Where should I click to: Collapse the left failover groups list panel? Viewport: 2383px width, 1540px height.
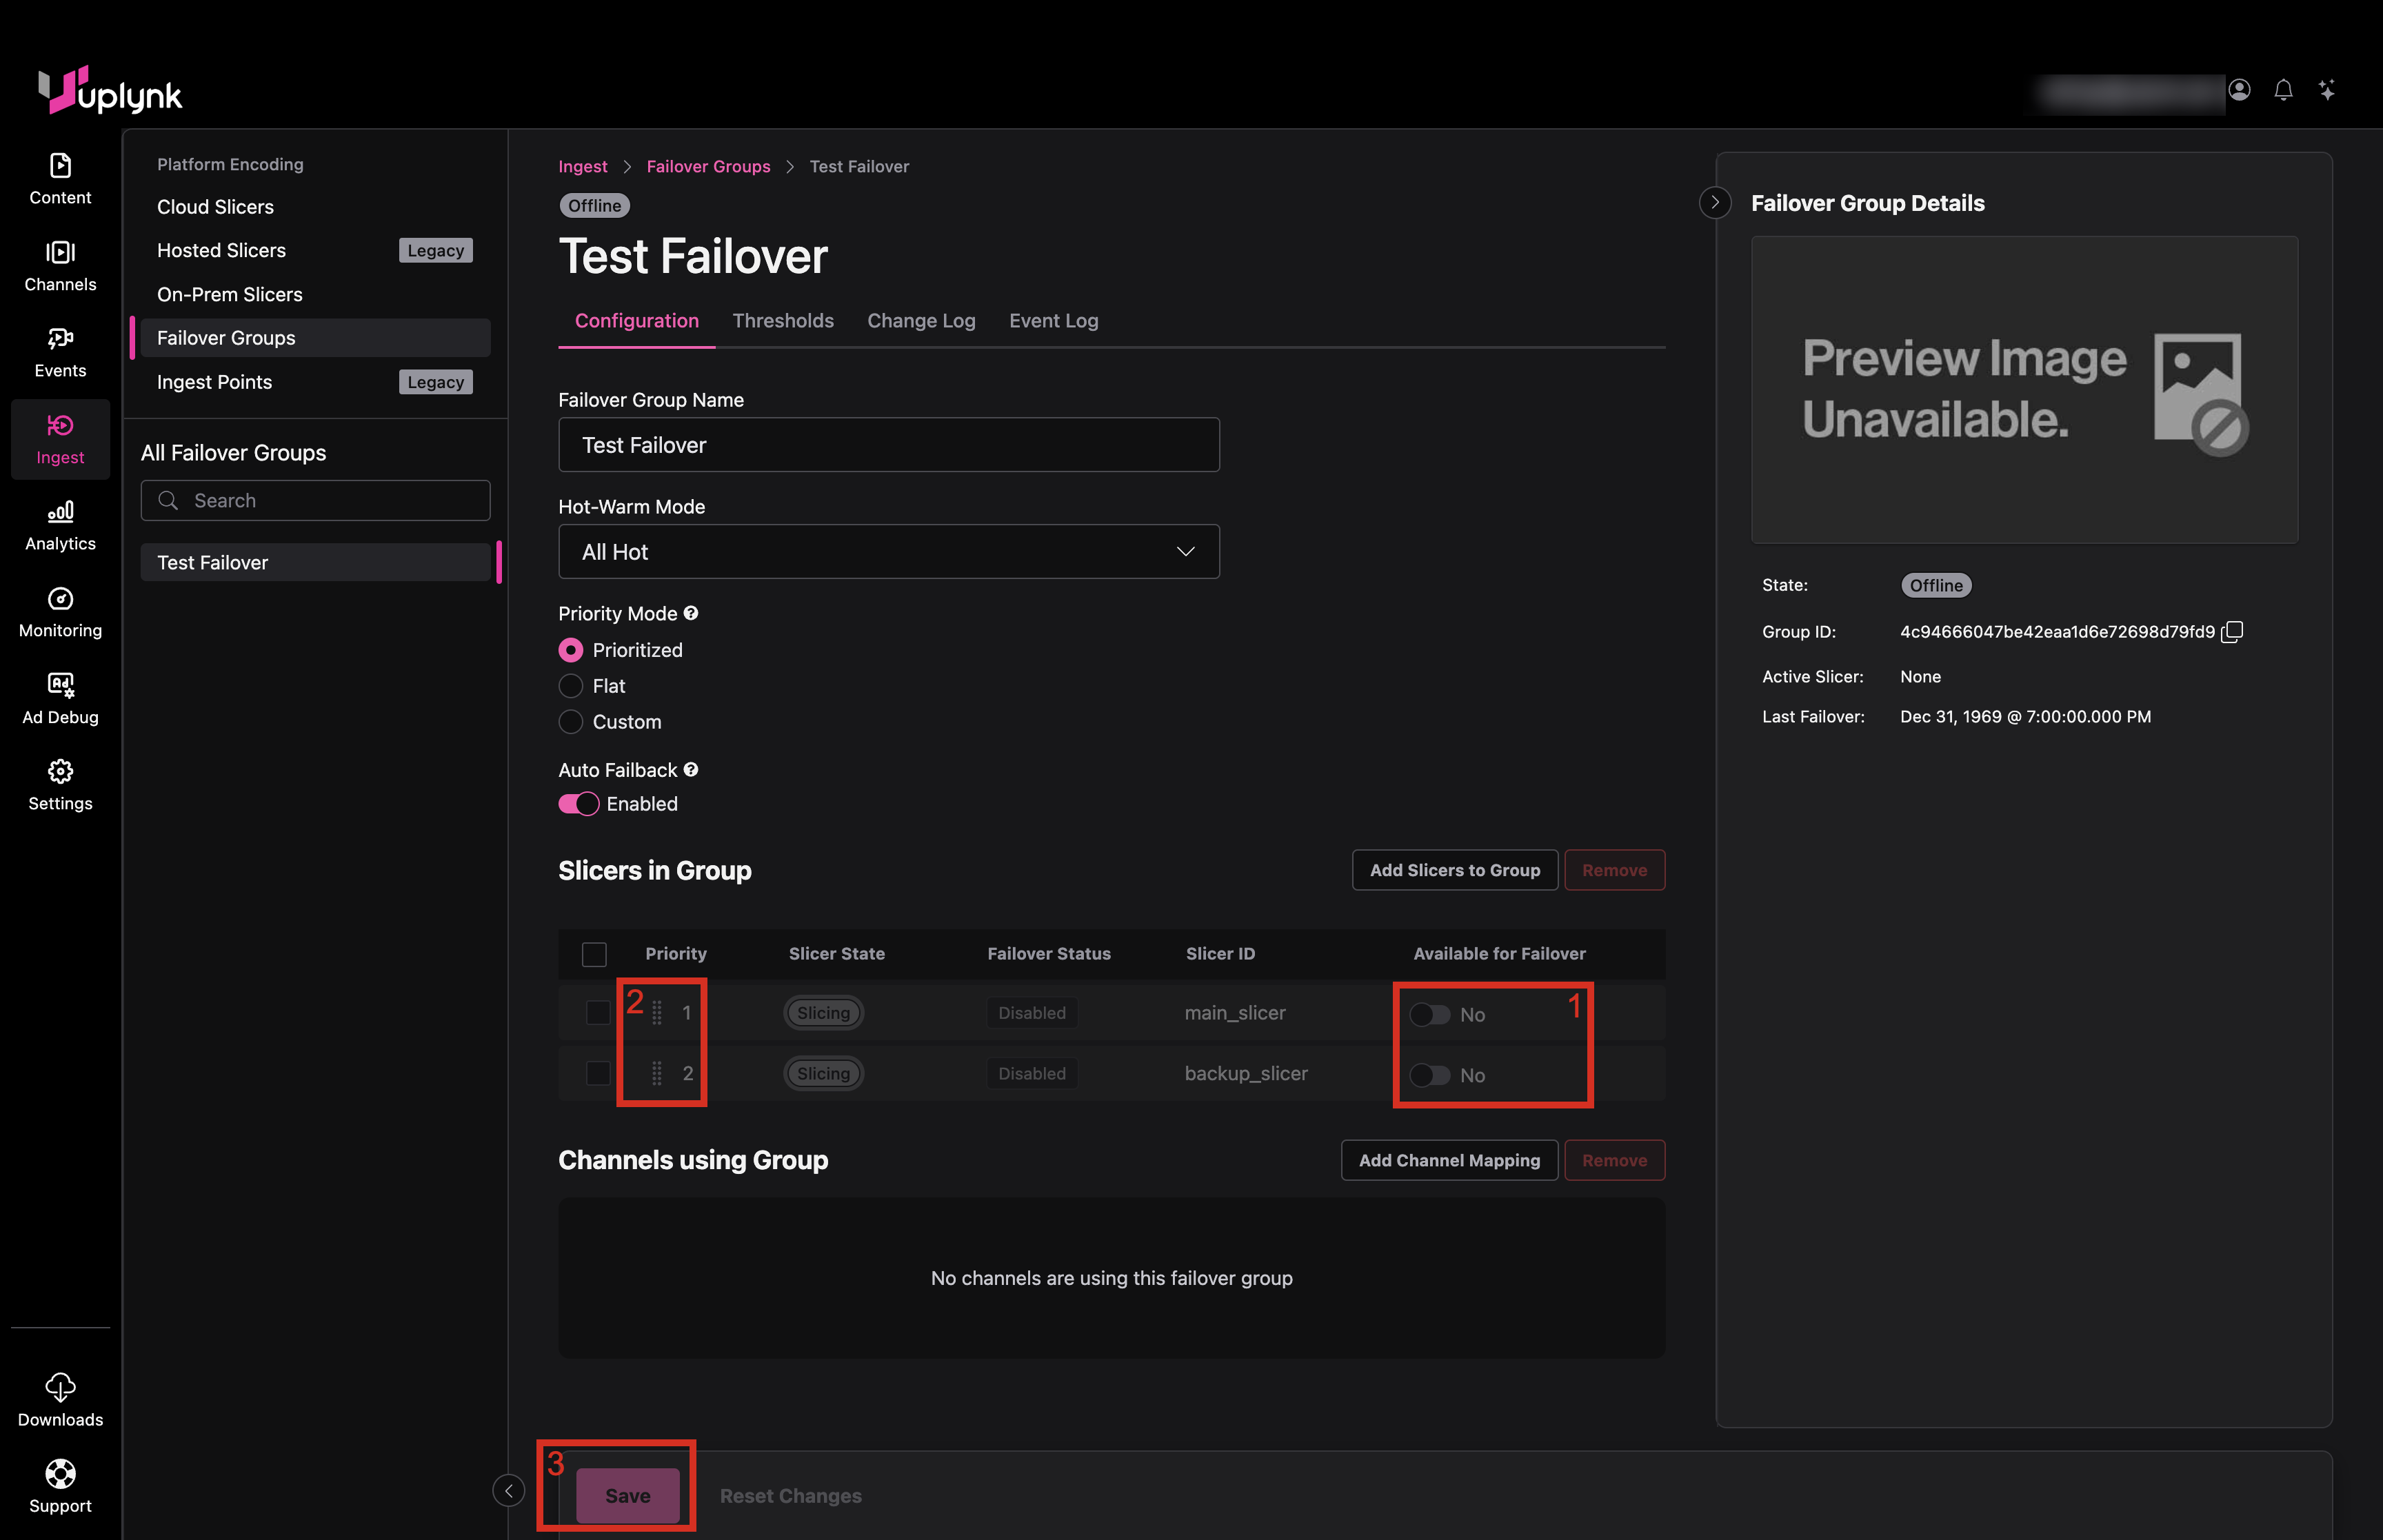tap(509, 1490)
